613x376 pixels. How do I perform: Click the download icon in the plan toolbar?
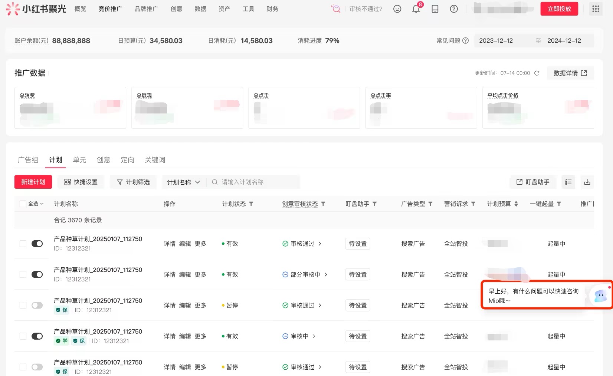pos(587,182)
